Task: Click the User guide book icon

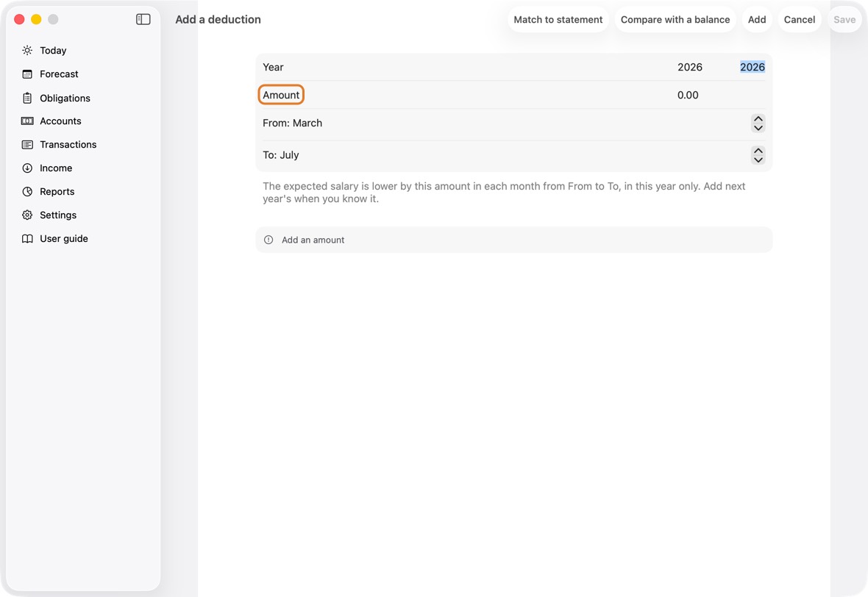Action: (27, 238)
